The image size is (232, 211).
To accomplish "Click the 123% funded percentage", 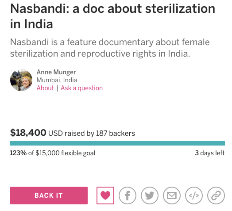I will [18, 153].
